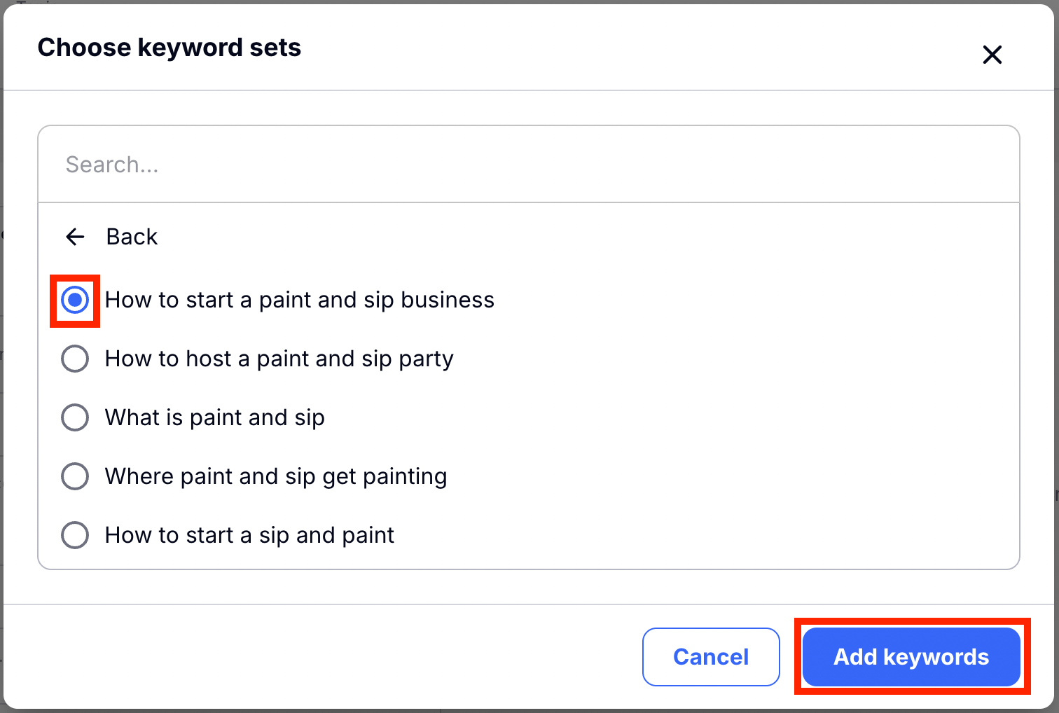Pick the How to start a sip and paint radio
The width and height of the screenshot is (1059, 713).
tap(75, 535)
